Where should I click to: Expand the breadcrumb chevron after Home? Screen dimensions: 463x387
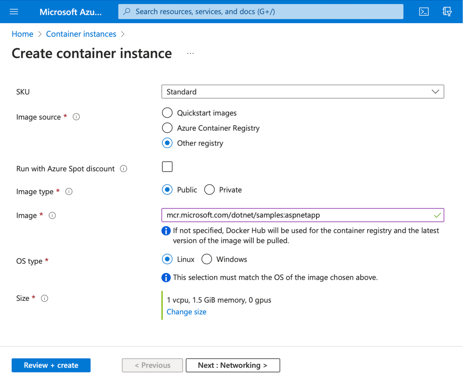pyautogui.click(x=39, y=34)
